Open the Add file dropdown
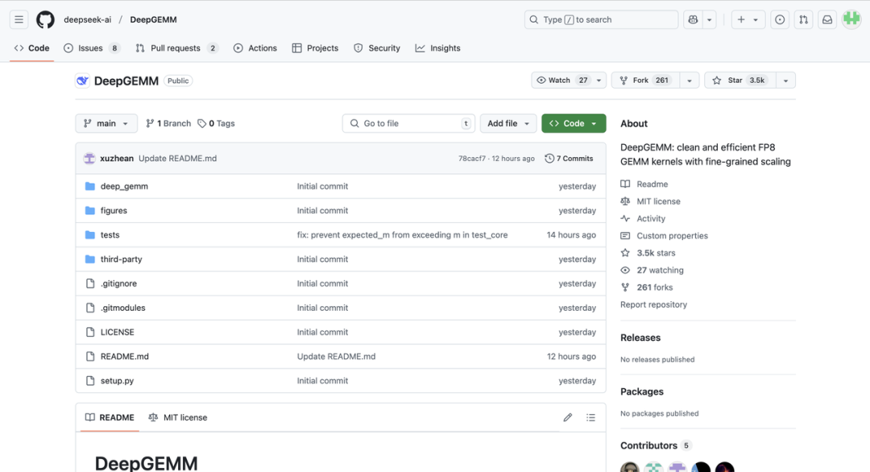Viewport: 870px width, 472px height. (508, 124)
